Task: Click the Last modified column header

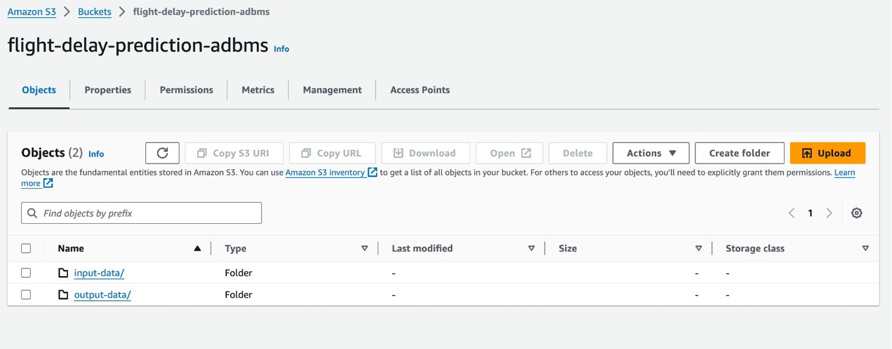Action: tap(422, 248)
